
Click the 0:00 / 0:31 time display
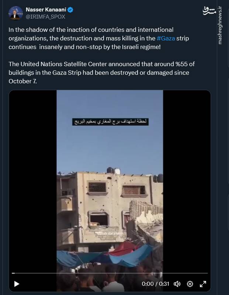pyautogui.click(x=155, y=284)
